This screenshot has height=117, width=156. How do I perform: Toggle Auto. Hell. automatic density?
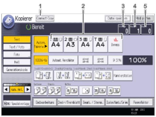point(17,89)
